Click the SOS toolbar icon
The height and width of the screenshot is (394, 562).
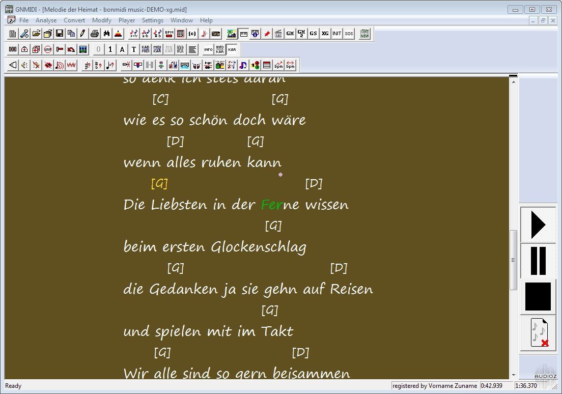pyautogui.click(x=349, y=34)
